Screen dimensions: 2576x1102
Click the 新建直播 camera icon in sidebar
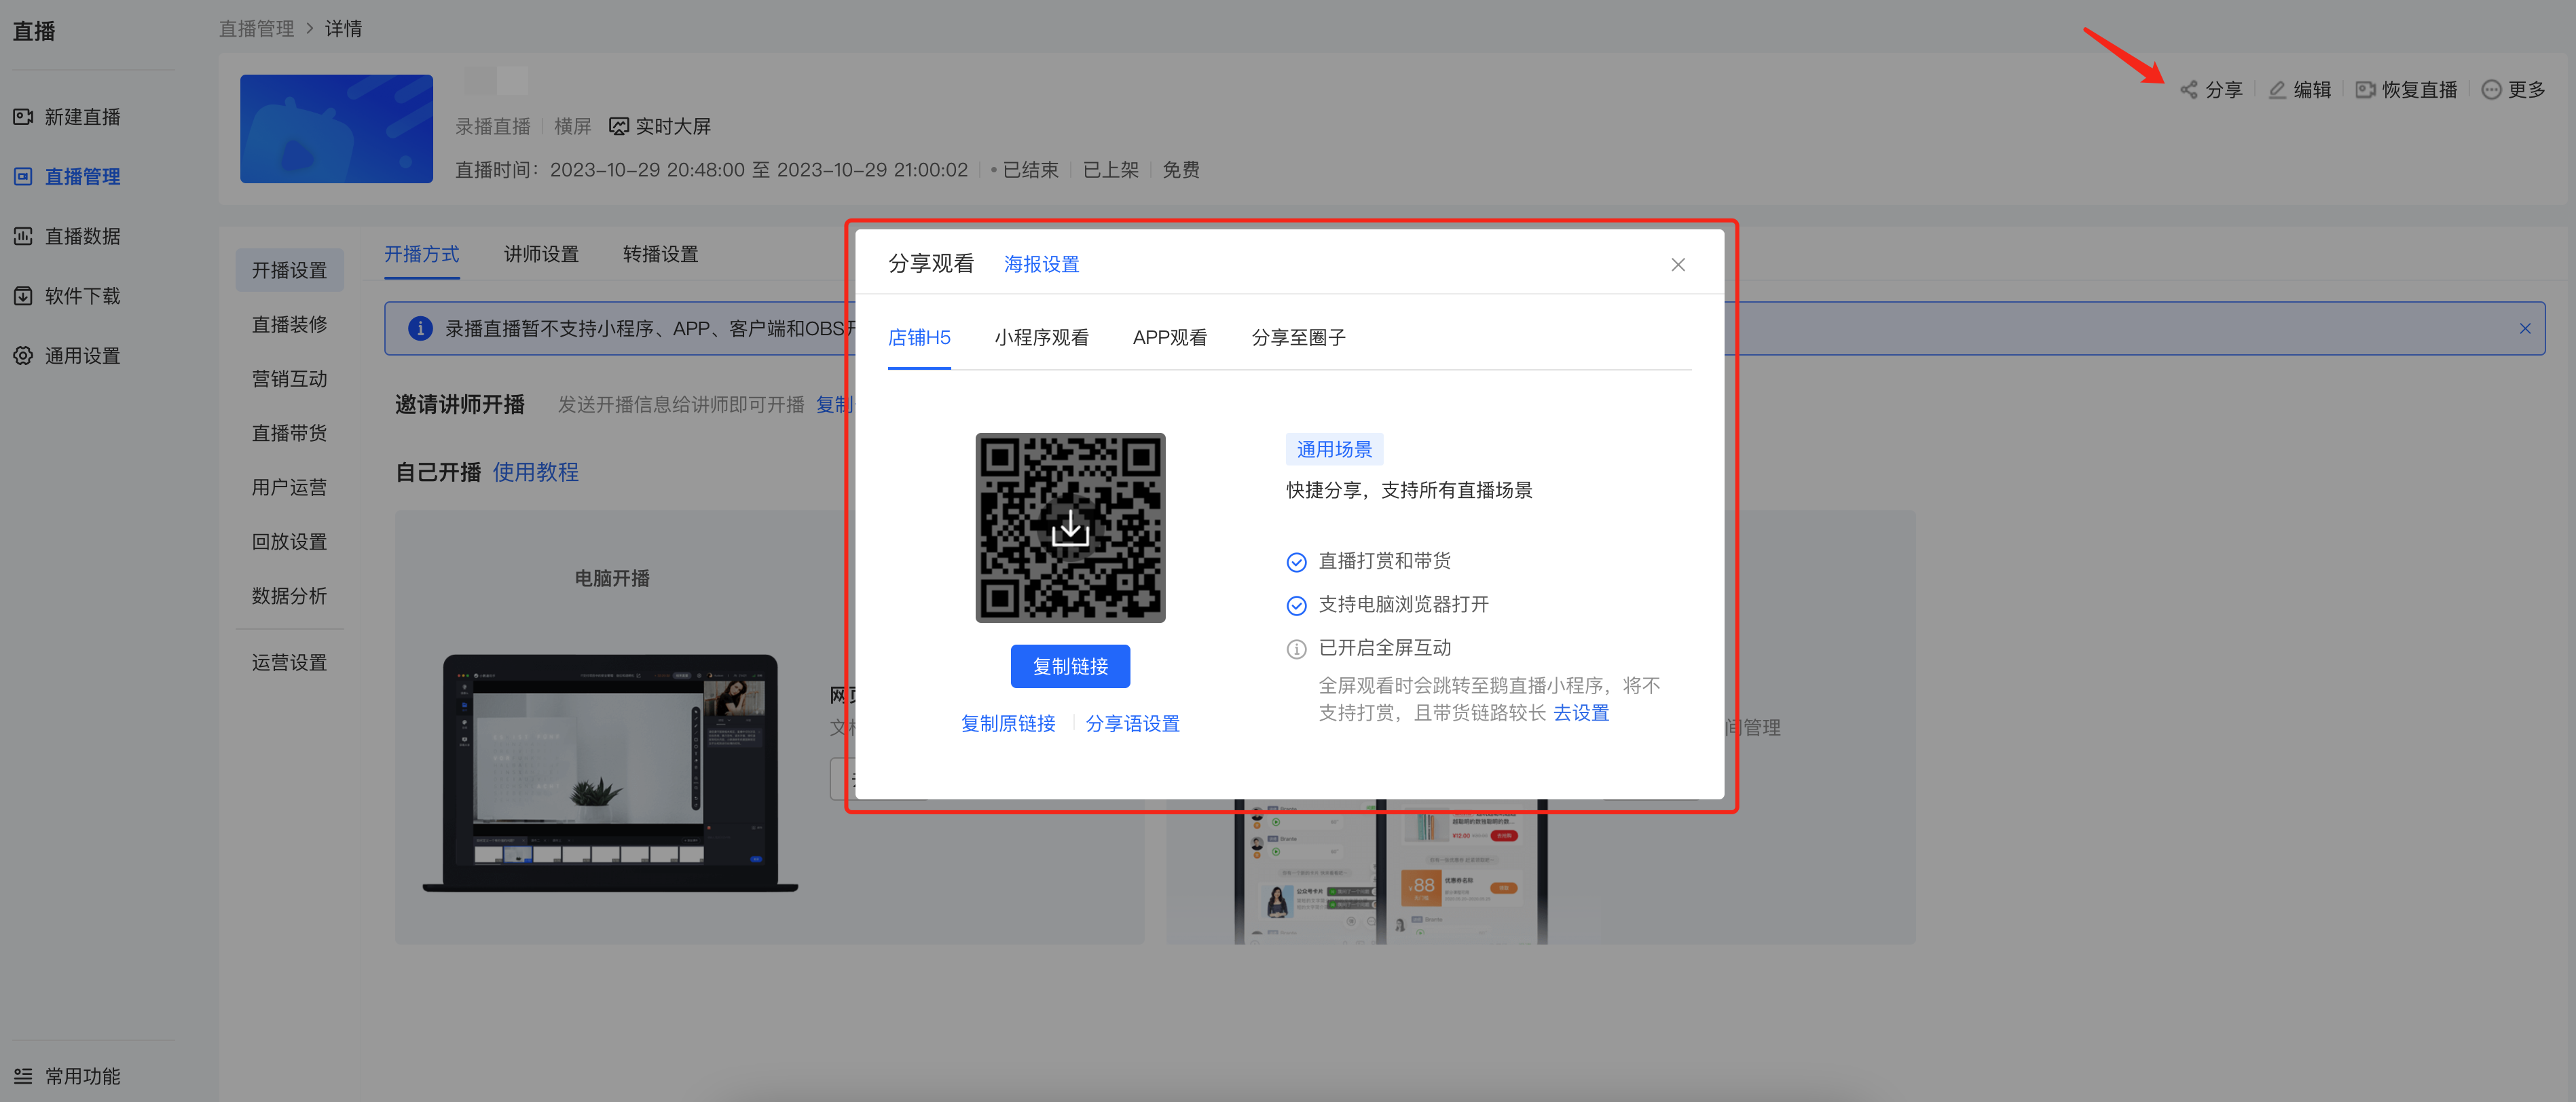pos(23,117)
